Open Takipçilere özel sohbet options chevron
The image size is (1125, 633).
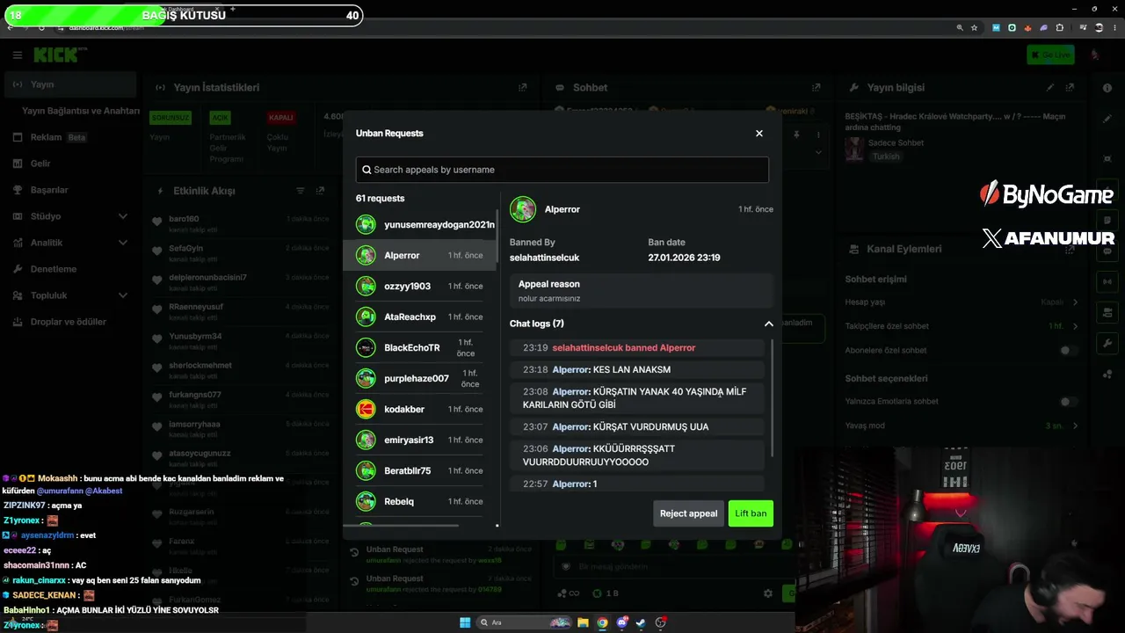(x=1075, y=326)
